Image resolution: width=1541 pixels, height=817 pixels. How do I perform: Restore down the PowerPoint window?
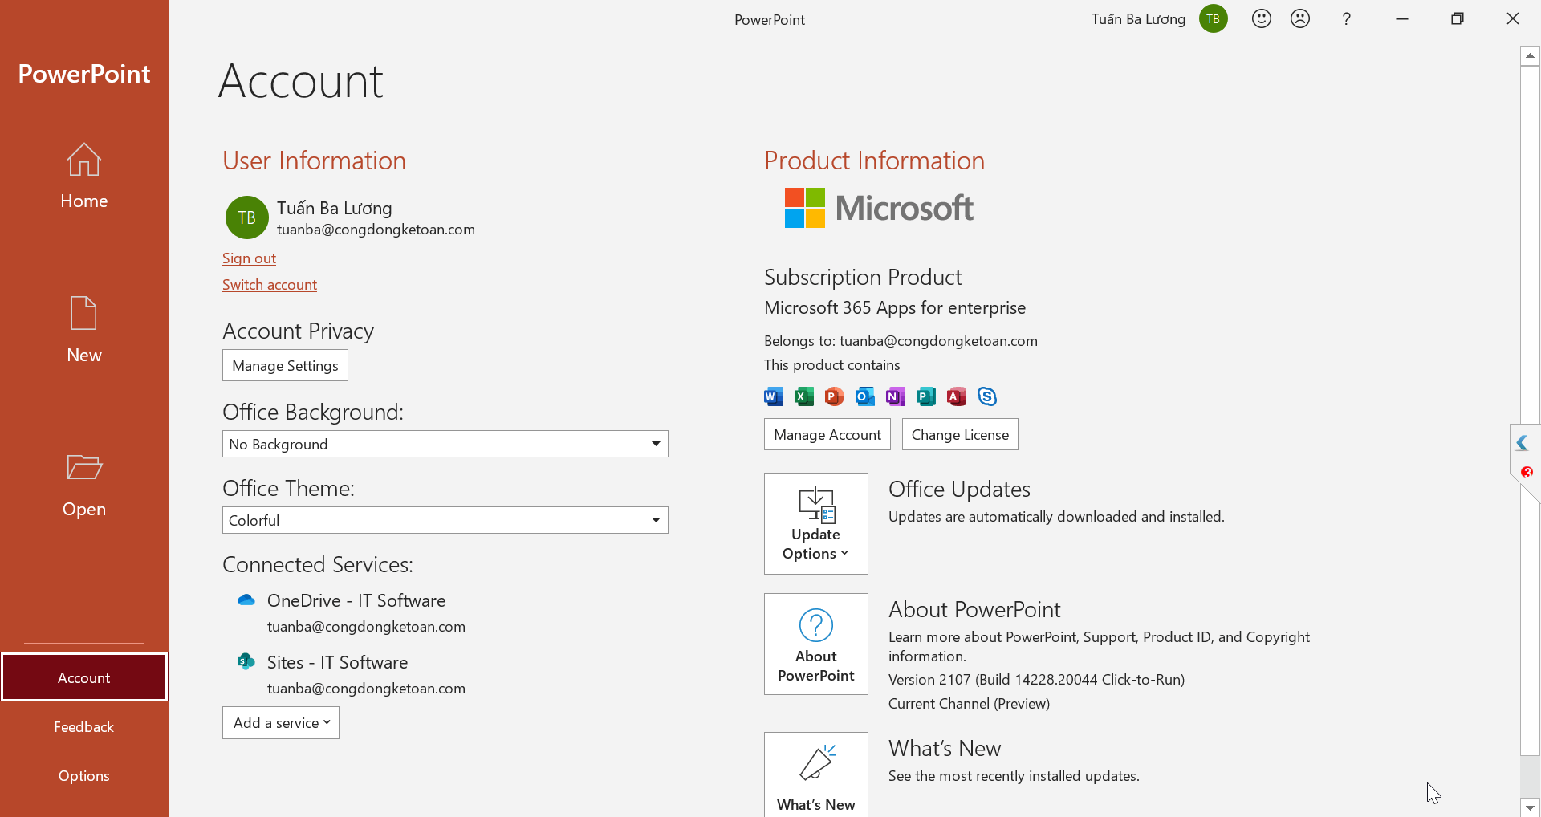click(1458, 18)
